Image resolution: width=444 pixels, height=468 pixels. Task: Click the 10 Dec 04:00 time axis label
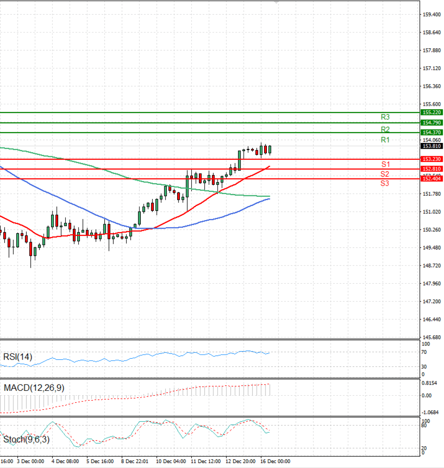coord(171,461)
